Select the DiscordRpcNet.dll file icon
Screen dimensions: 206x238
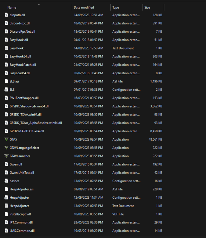point(6,31)
